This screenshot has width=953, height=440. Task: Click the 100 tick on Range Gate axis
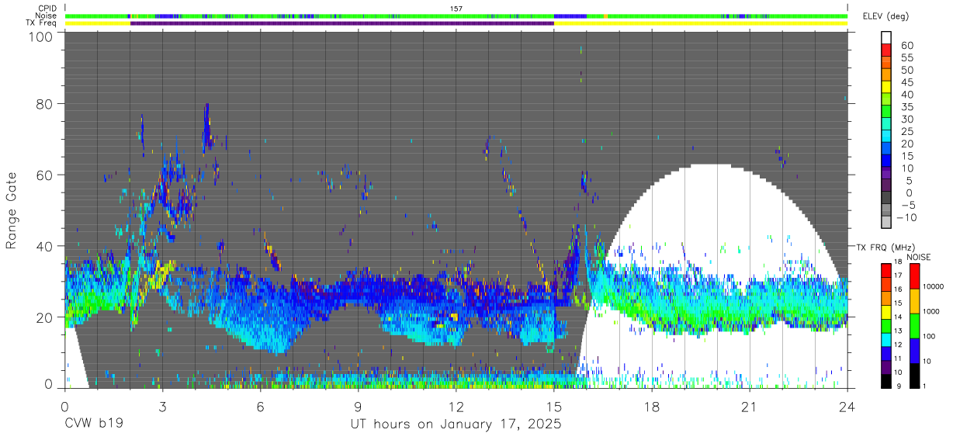tap(42, 36)
